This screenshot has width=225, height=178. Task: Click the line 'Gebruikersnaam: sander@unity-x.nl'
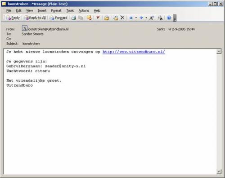46,66
